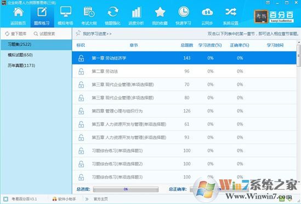
Task: Click the 重下题库 re-download button
Action: pos(16,34)
